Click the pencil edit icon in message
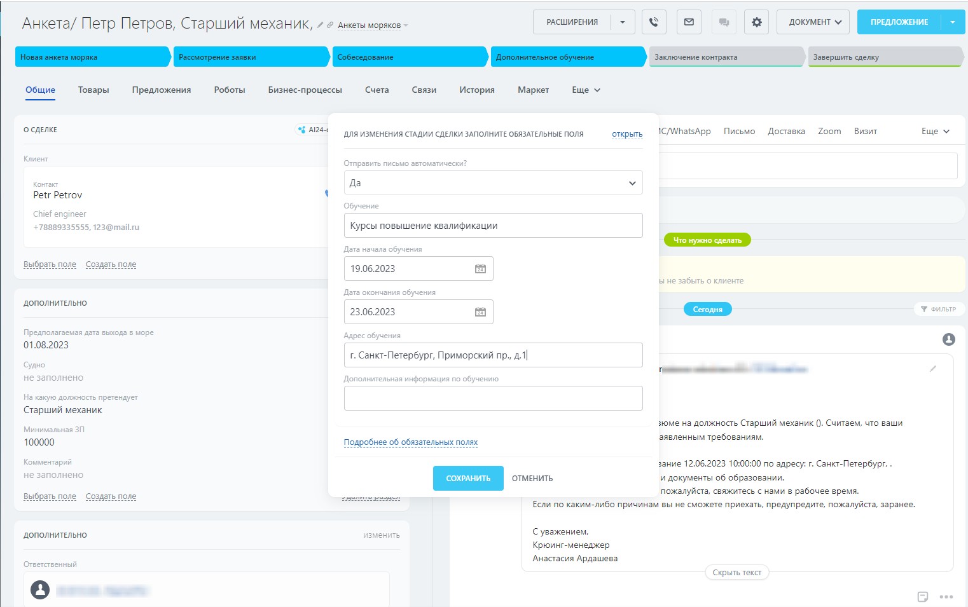 tap(933, 369)
